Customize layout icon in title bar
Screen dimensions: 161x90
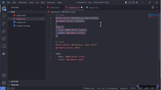137,2
